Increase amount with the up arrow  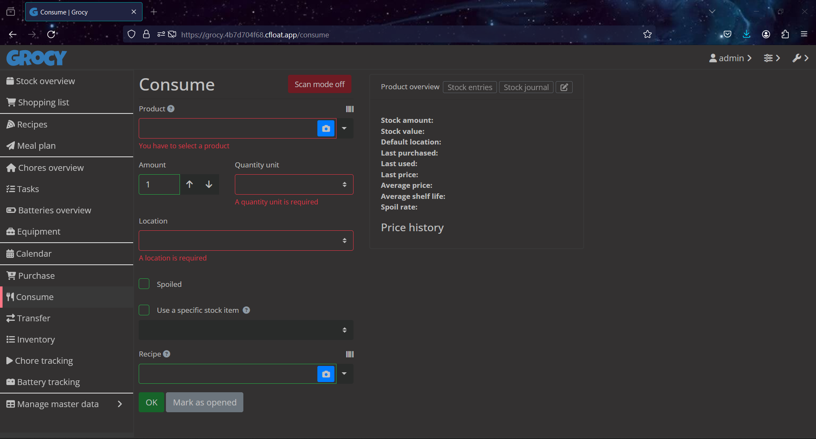click(190, 184)
